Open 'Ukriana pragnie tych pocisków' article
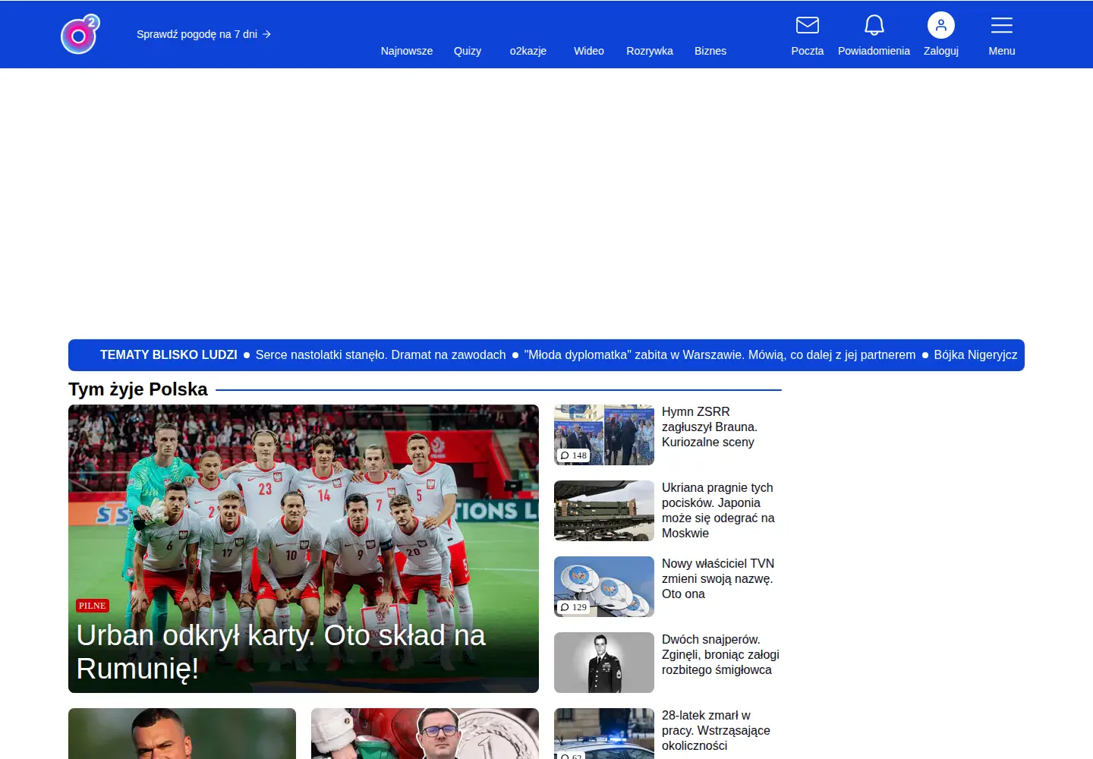The height and width of the screenshot is (759, 1093). point(718,510)
